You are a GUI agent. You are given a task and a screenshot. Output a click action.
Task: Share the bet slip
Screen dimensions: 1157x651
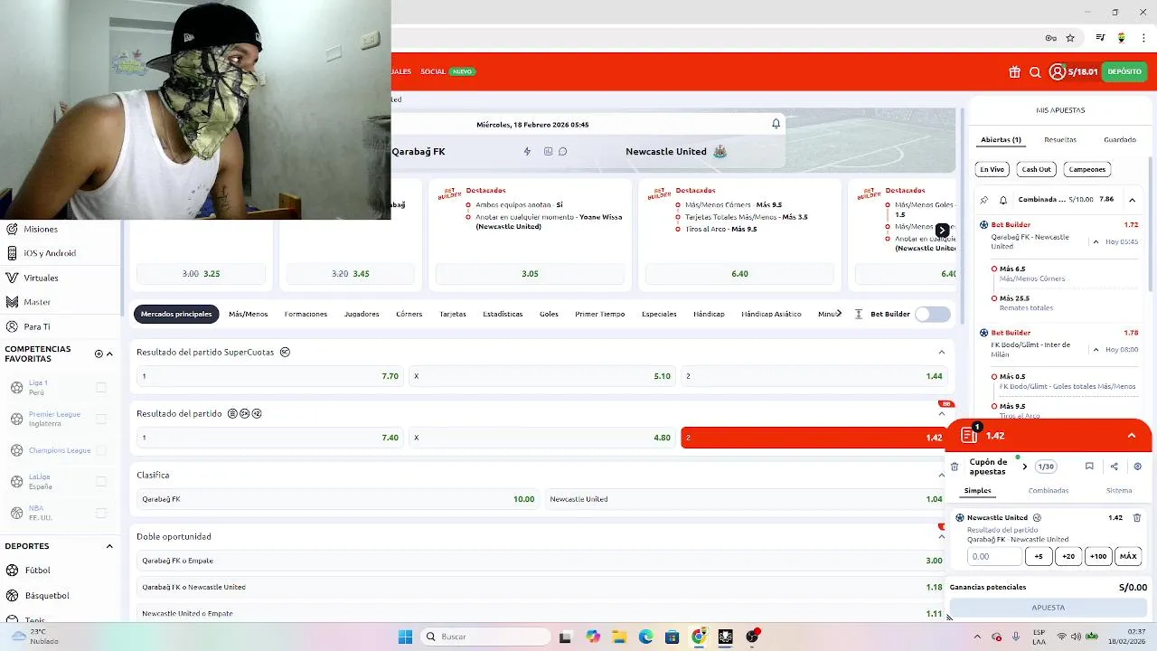click(1114, 467)
